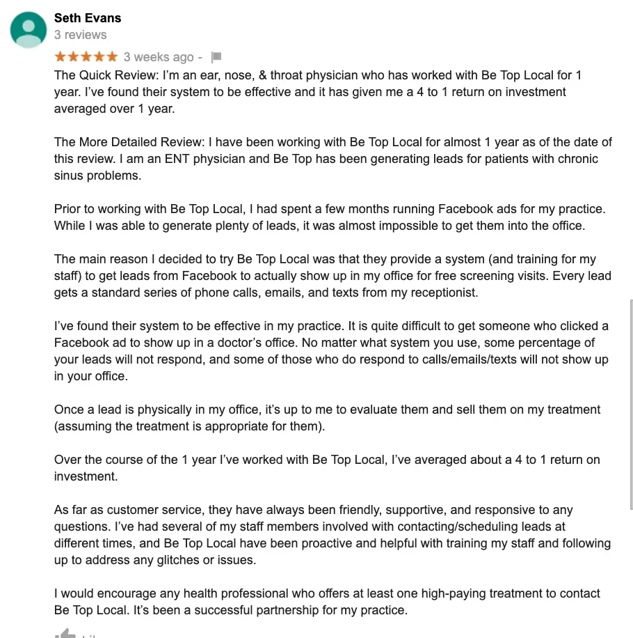This screenshot has width=633, height=638.
Task: Click the 'Prior to working with' paragraph
Action: pos(330,217)
